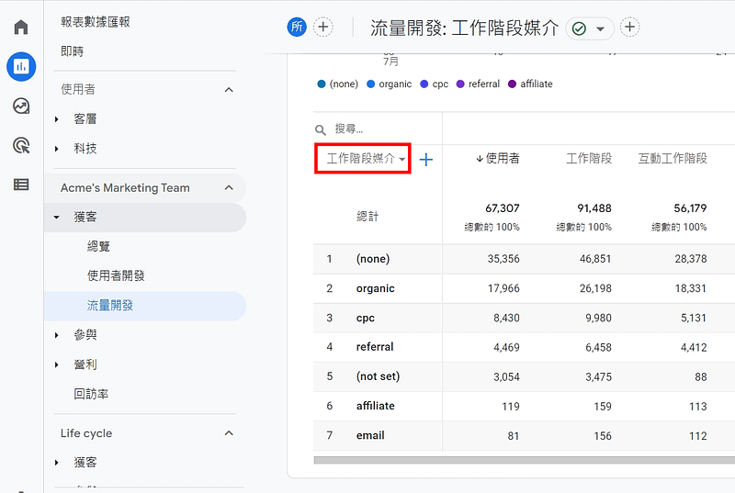
Task: Sort by the 使用者 column header
Action: pyautogui.click(x=497, y=158)
